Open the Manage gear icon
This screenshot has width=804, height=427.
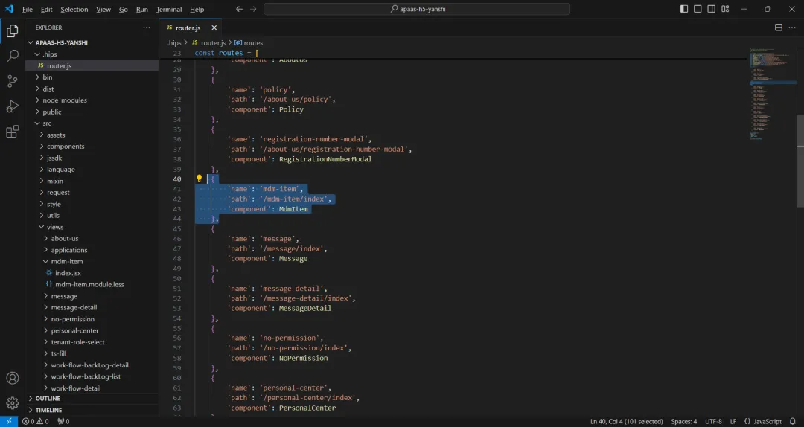pyautogui.click(x=13, y=403)
